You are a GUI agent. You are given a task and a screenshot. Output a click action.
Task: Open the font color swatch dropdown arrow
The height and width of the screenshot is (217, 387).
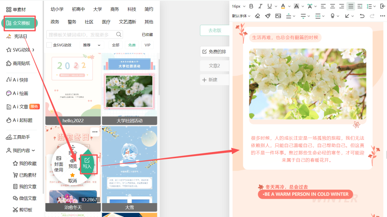click(x=288, y=6)
